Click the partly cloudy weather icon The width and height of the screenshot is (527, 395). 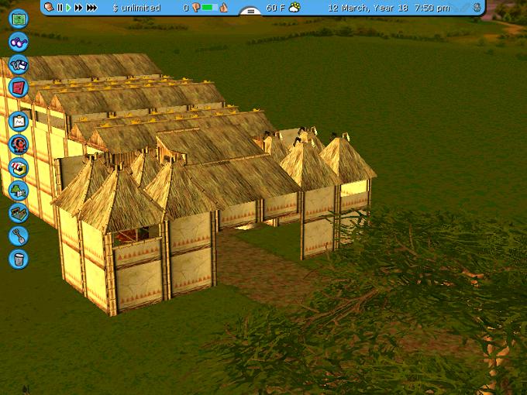point(294,8)
